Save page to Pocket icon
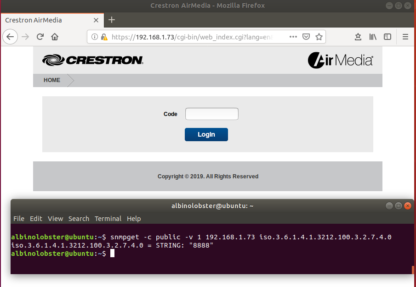416x287 pixels. tap(306, 37)
